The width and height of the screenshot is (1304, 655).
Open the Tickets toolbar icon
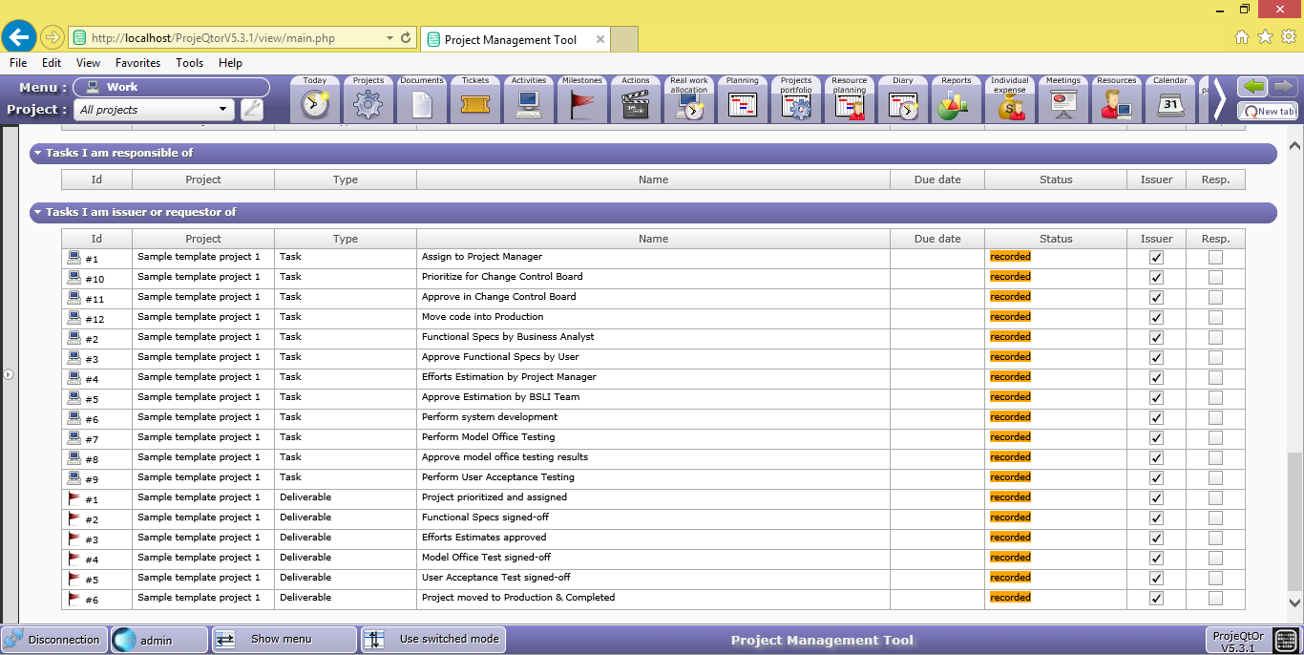[x=474, y=104]
